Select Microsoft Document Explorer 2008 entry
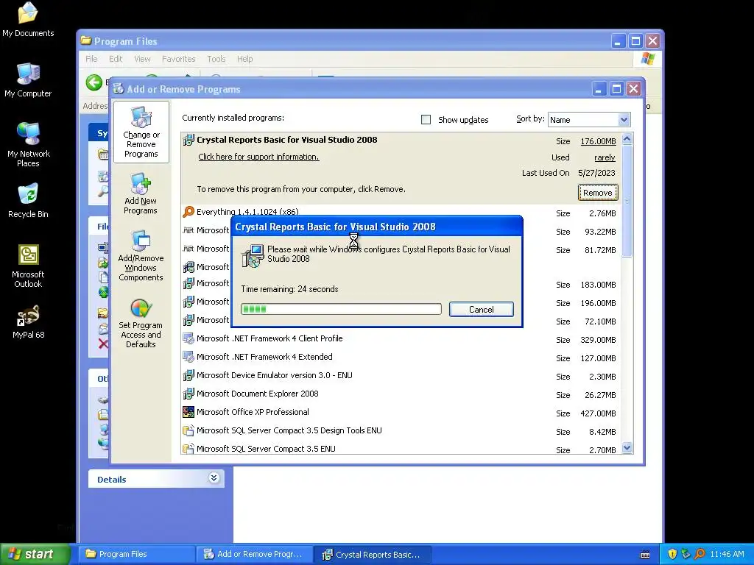Image resolution: width=754 pixels, height=565 pixels. click(x=400, y=394)
